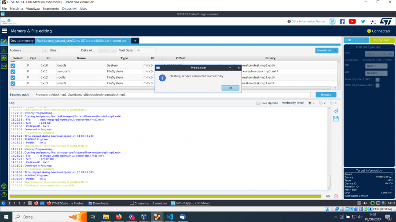Screen dimensions: 396x222
Task: Uncheck the rootfs partition row
Action: click(13, 77)
